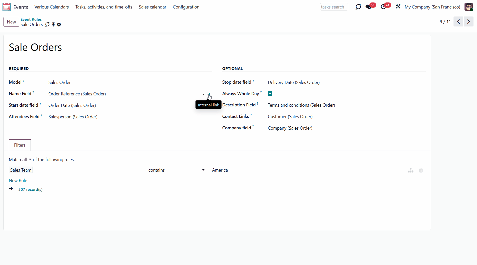Open the activities clock icon
This screenshot has height=265, width=477.
383,7
